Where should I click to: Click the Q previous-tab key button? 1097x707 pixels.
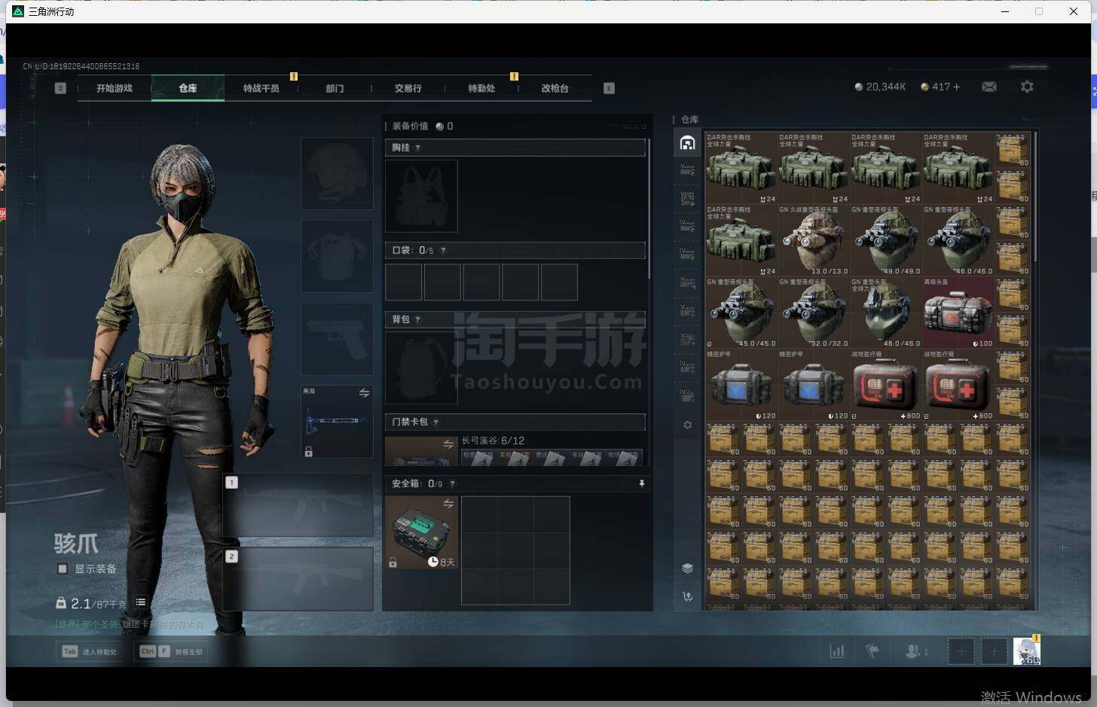click(x=60, y=88)
